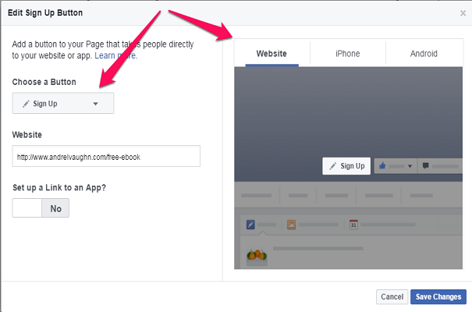Switch to the Android preview tab
Image resolution: width=472 pixels, height=312 pixels.
(x=424, y=54)
